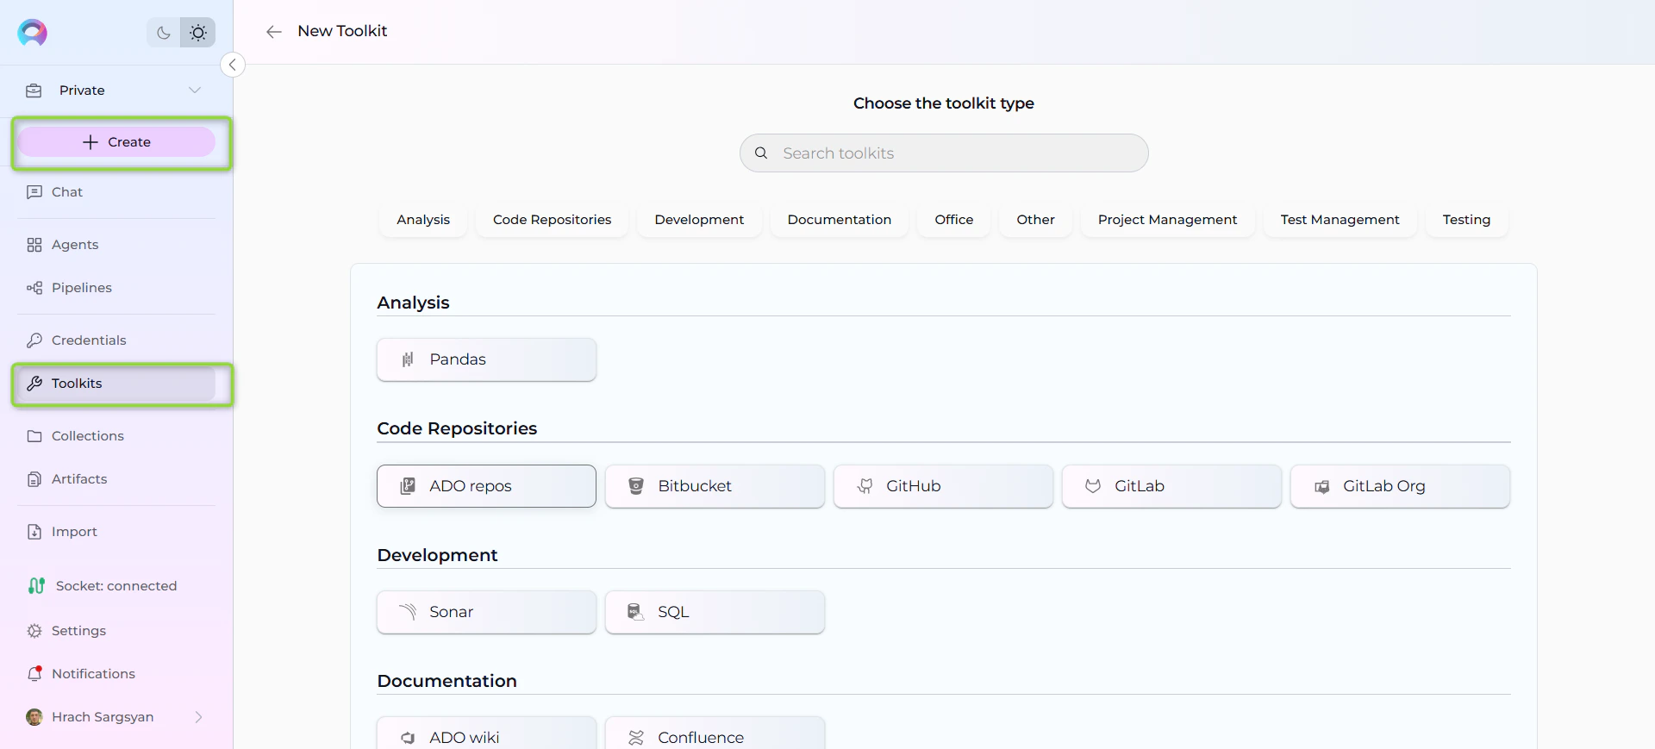Viewport: 1655px width, 749px height.
Task: Choose the GitHub toolkit
Action: coord(943,486)
